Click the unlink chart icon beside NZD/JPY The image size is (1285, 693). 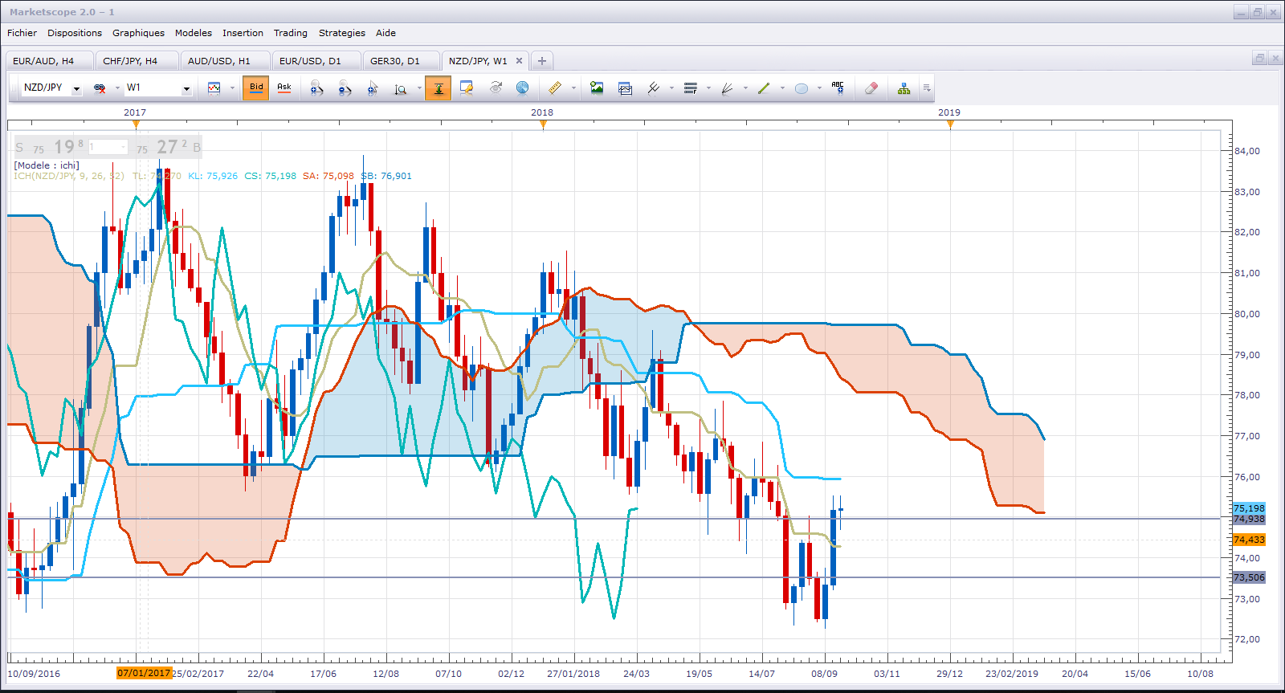[x=100, y=88]
